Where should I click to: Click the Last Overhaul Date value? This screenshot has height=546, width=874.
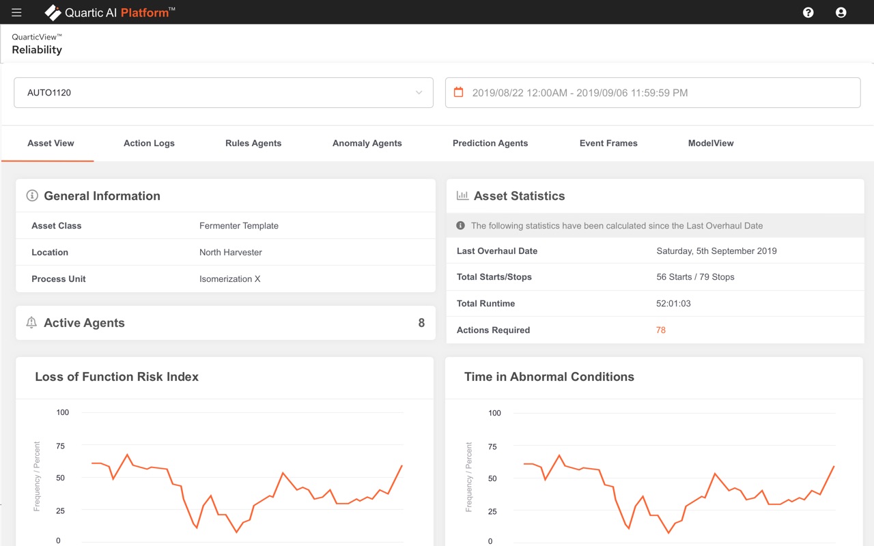pos(716,251)
